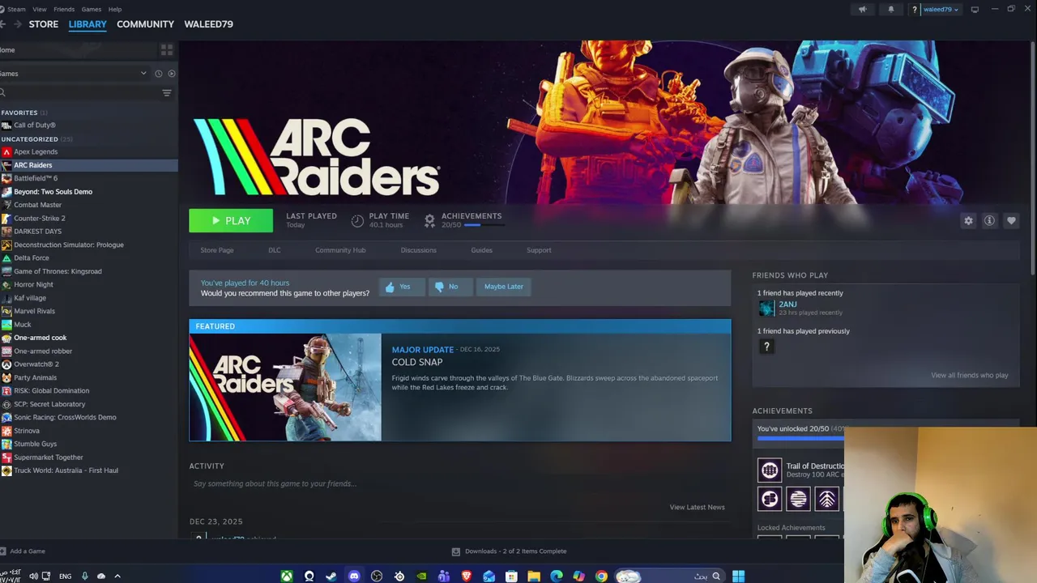Viewport: 1037px width, 583px height.
Task: Open the Cold Snap featured update thumbnail
Action: pyautogui.click(x=285, y=387)
